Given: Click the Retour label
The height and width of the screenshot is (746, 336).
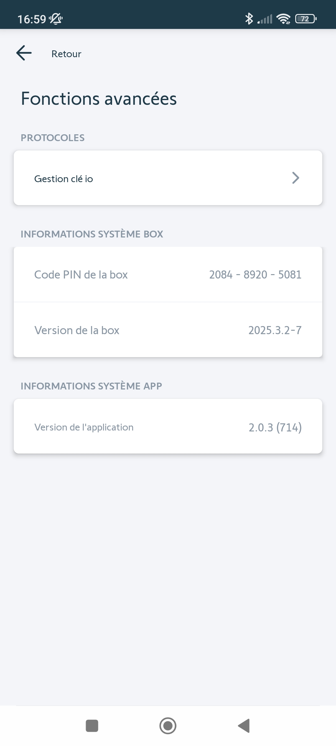Looking at the screenshot, I should point(66,54).
